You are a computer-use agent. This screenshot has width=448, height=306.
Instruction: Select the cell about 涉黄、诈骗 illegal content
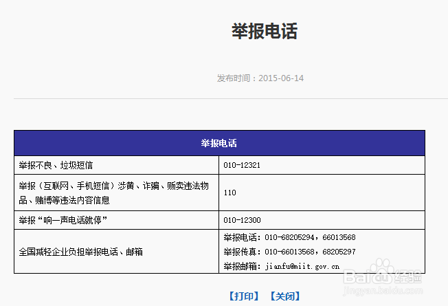pos(117,193)
